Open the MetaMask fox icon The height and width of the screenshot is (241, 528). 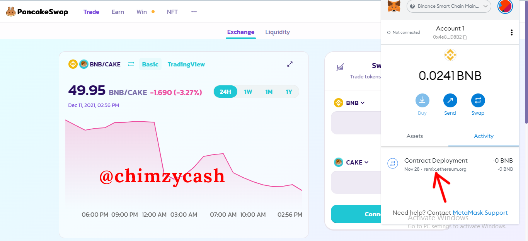394,6
